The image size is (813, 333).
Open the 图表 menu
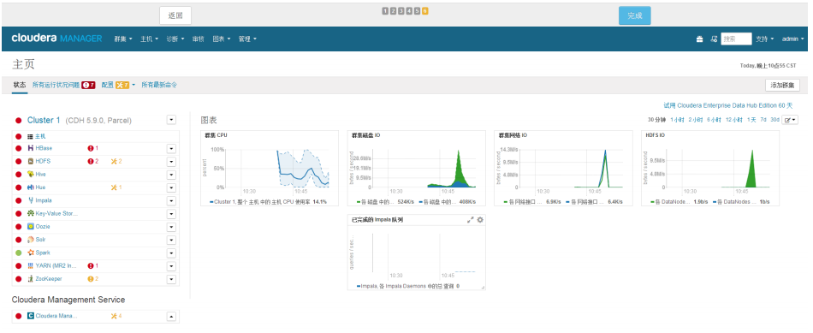(x=222, y=39)
